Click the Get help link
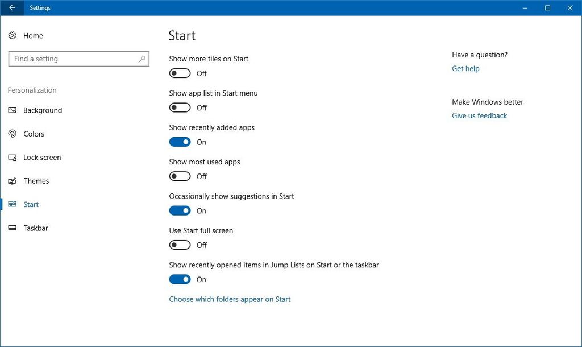The image size is (582, 347). (465, 68)
